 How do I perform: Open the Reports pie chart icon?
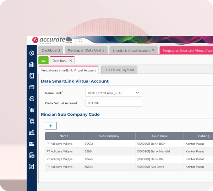[32, 167]
